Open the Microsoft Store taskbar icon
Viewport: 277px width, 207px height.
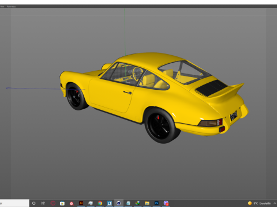pos(62,203)
